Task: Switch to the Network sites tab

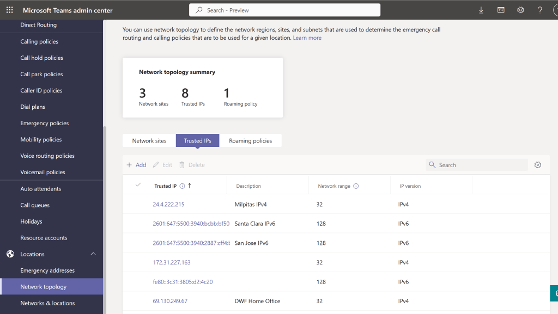Action: coord(149,141)
